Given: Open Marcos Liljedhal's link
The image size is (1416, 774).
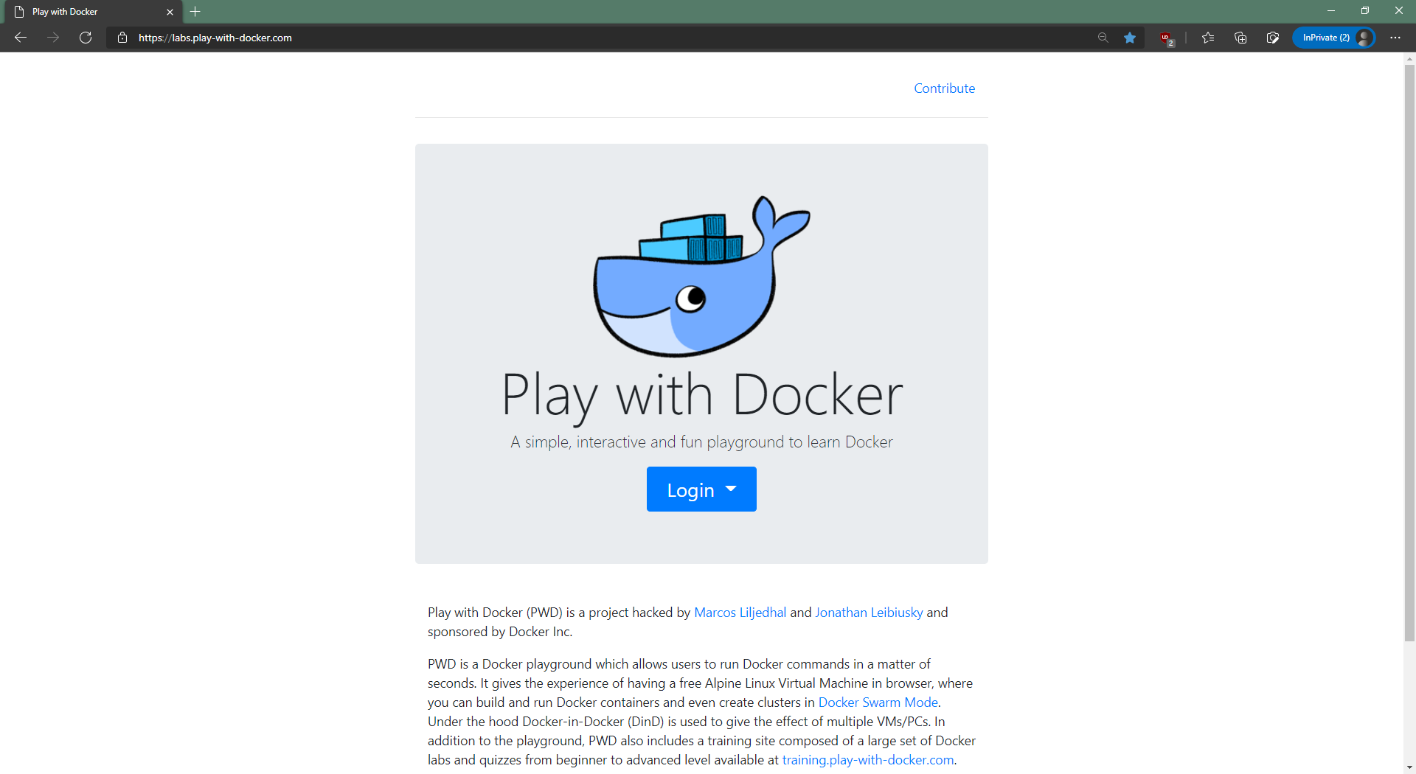Looking at the screenshot, I should pos(740,613).
